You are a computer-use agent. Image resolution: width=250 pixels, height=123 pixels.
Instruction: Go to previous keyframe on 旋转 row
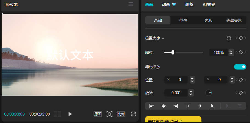[237, 93]
